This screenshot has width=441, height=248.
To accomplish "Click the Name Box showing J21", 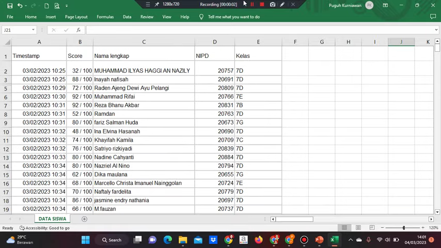I will [x=17, y=30].
